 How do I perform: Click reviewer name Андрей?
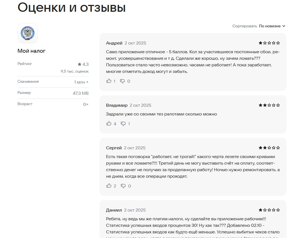click(114, 43)
